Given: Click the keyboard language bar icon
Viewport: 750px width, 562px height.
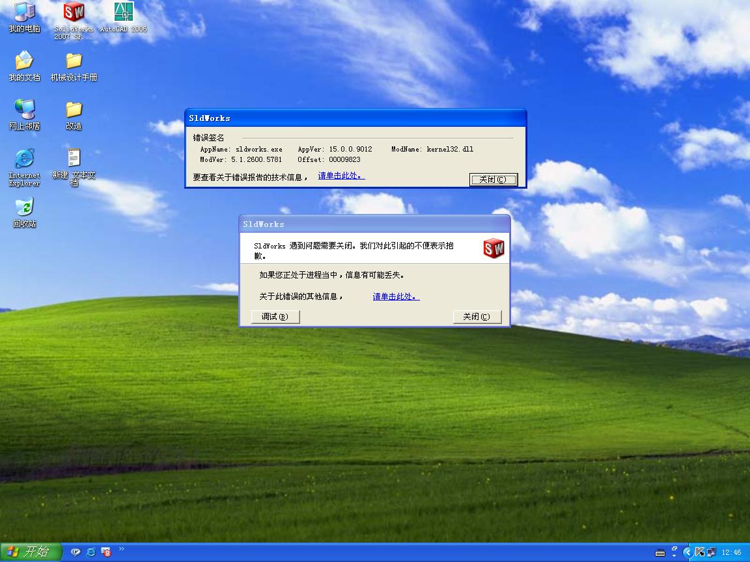Looking at the screenshot, I should coord(660,553).
